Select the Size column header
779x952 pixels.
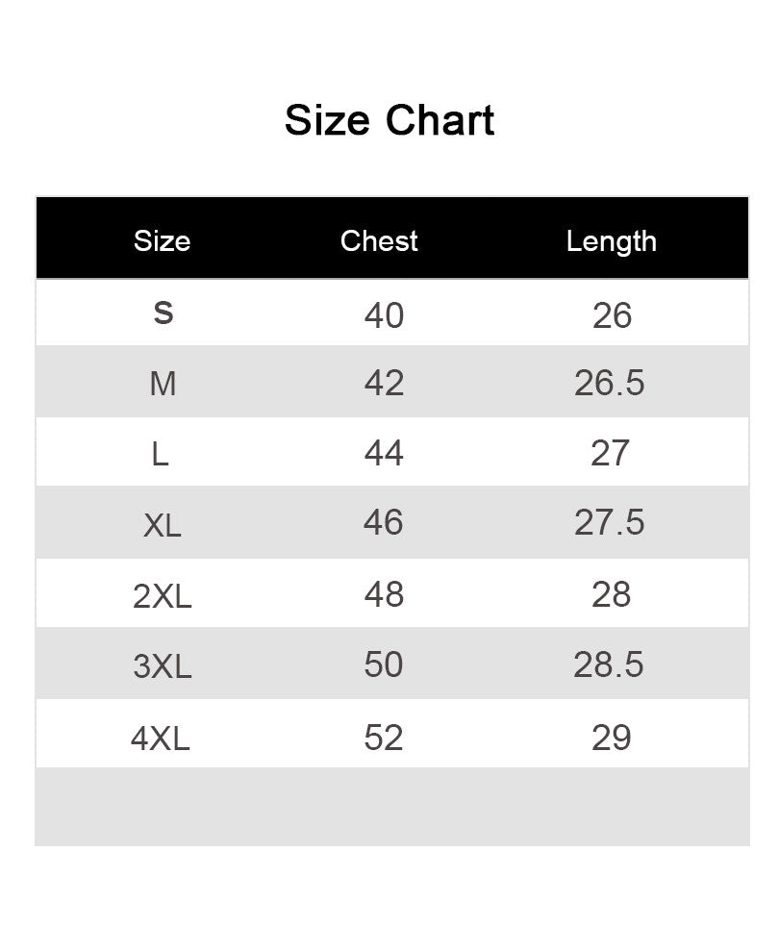[163, 241]
